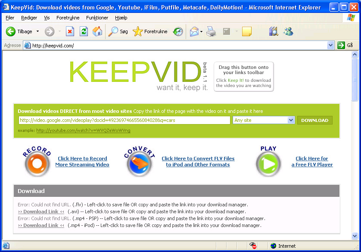Click the Keep It! bookmarklet button
This screenshot has height=252, width=361.
click(x=243, y=77)
